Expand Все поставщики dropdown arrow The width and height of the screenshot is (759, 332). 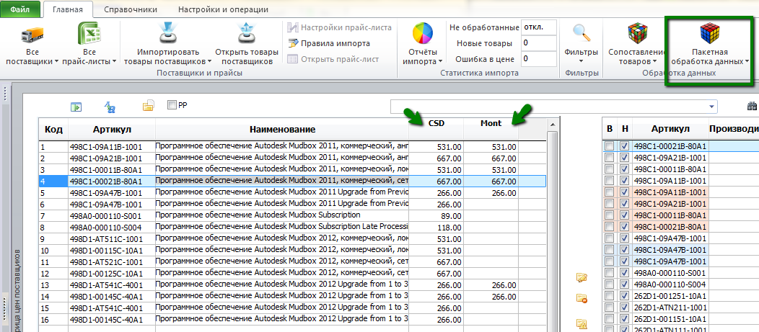(56, 62)
